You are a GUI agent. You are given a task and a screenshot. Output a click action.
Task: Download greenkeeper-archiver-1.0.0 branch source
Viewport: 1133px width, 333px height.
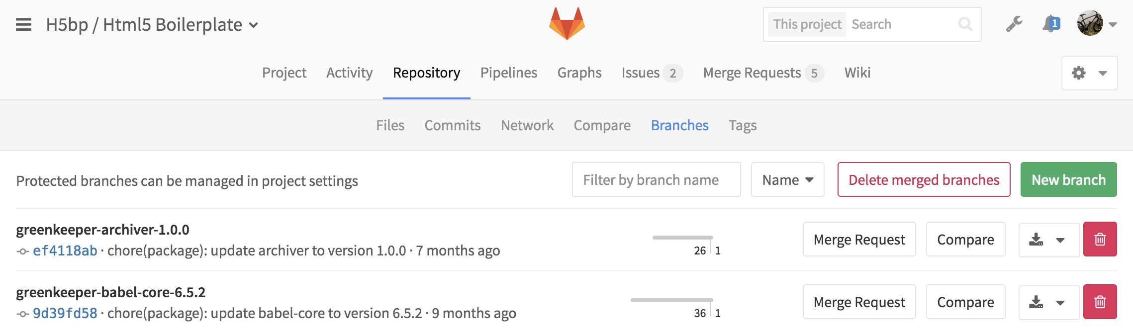pos(1037,239)
